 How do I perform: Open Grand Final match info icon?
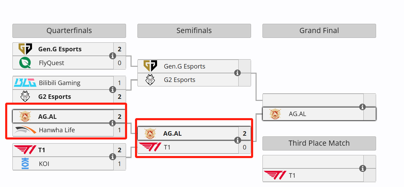click(x=363, y=107)
